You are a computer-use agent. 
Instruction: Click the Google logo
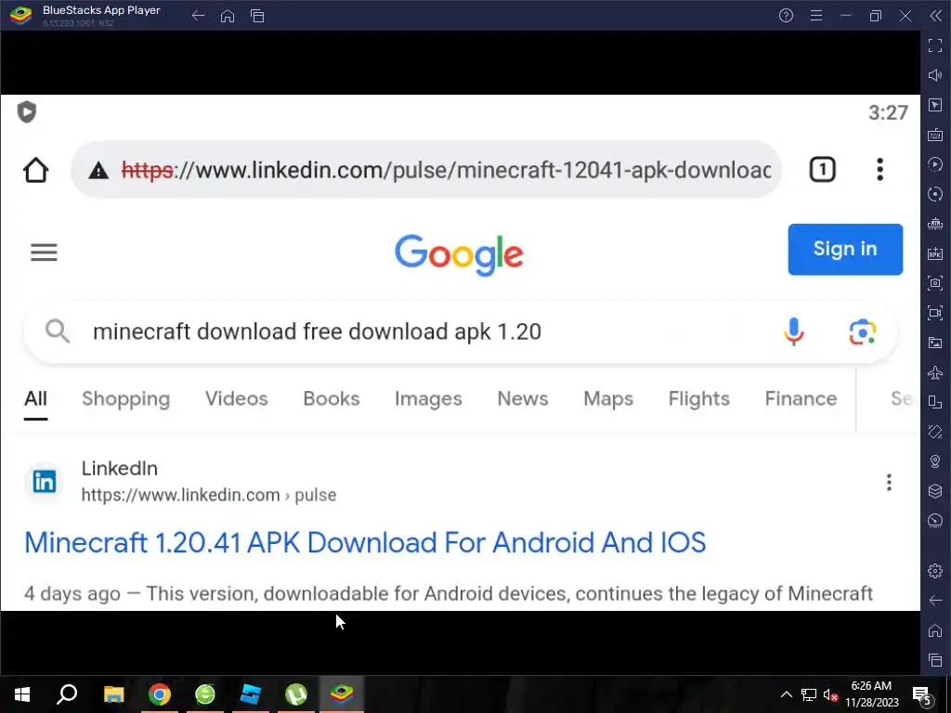pos(459,254)
